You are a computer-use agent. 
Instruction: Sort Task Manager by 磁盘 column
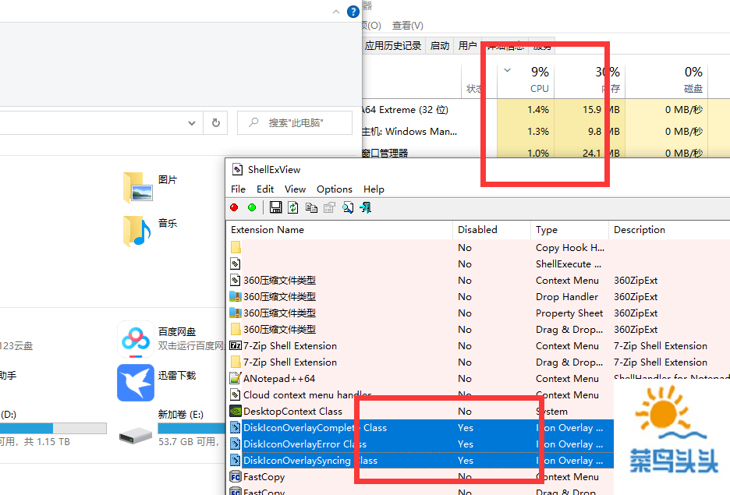(x=667, y=81)
